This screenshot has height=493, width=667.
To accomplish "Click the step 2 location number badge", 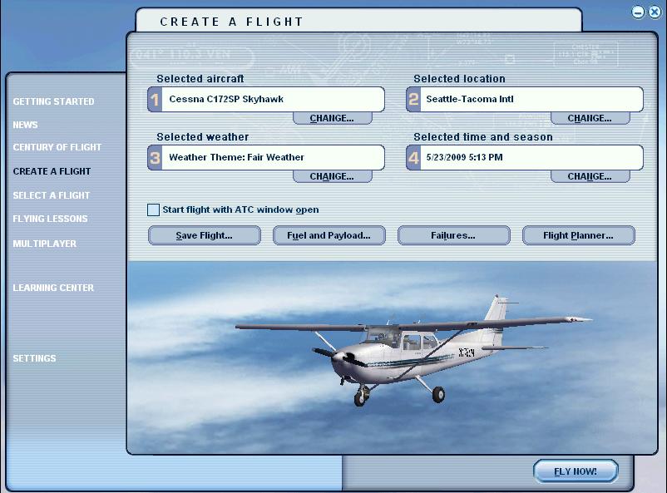I will [x=413, y=100].
